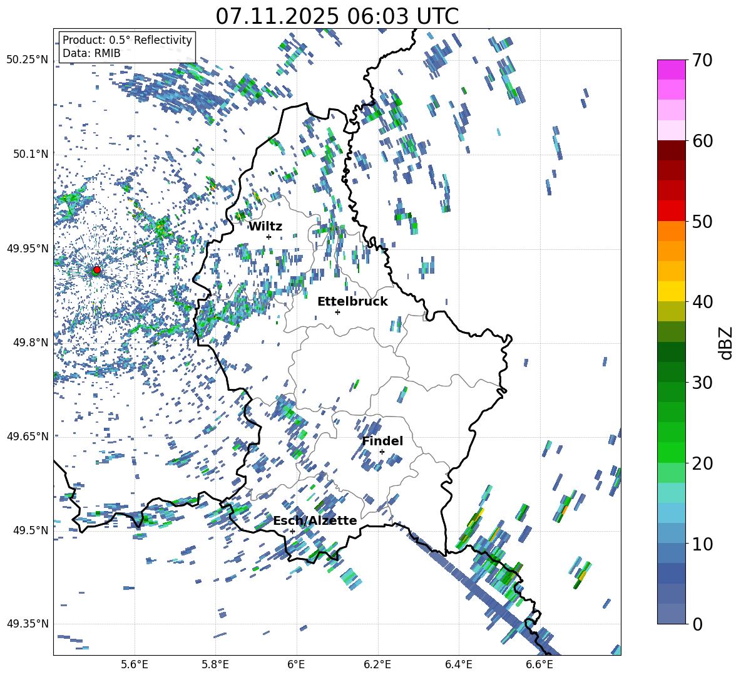The image size is (741, 677).
Task: Click the 60 tick on the colorbar
Action: 702,141
